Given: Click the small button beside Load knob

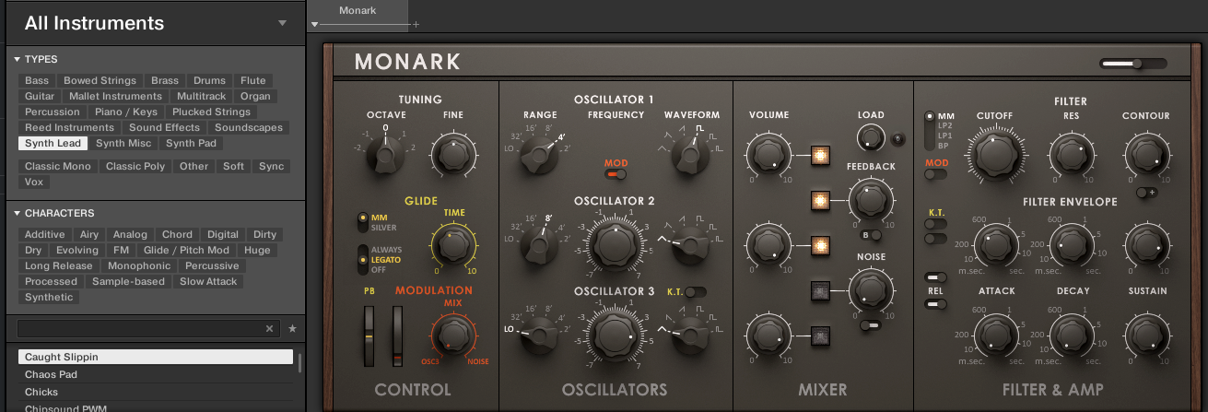Looking at the screenshot, I should click(898, 139).
